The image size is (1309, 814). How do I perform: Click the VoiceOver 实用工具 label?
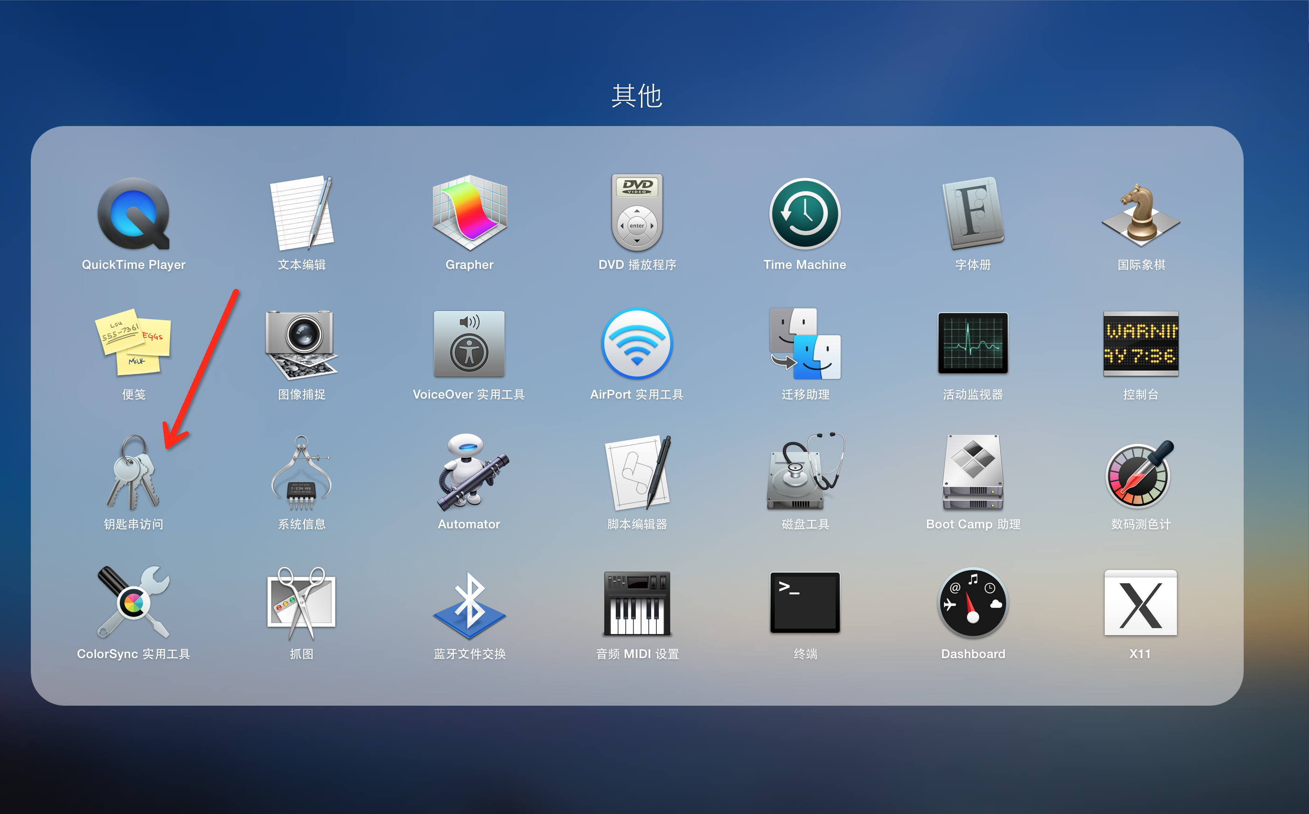(x=470, y=394)
